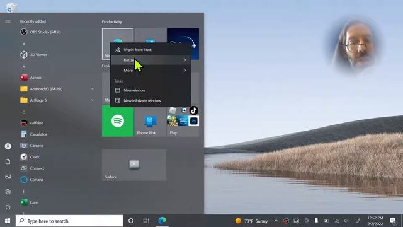Open the ArtRage 5 folder icon
Viewport: 403px width, 227px height.
pos(24,100)
